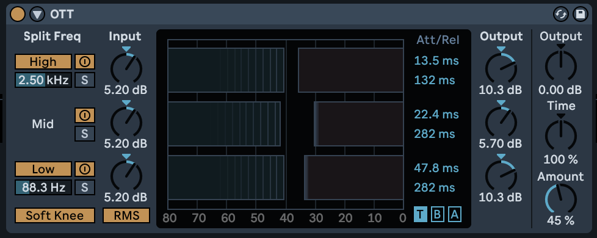Viewport: 597px width, 238px height.
Task: Click the Low band toggle button
Action: coord(43,168)
